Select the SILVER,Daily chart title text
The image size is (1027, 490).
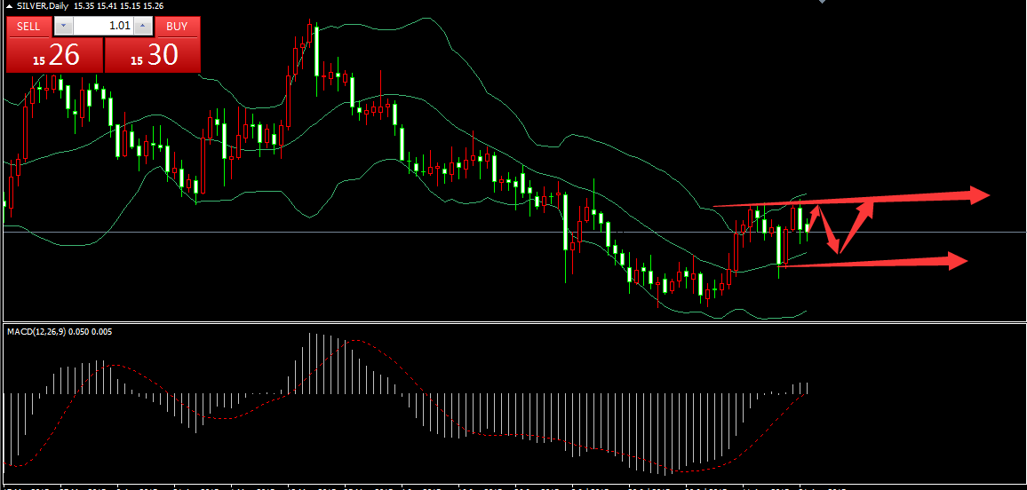pos(43,6)
